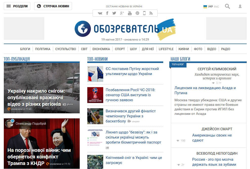The width and height of the screenshot is (250, 169).
Task: Read Лікнеп щодо безвізу headline
Action: (133, 137)
